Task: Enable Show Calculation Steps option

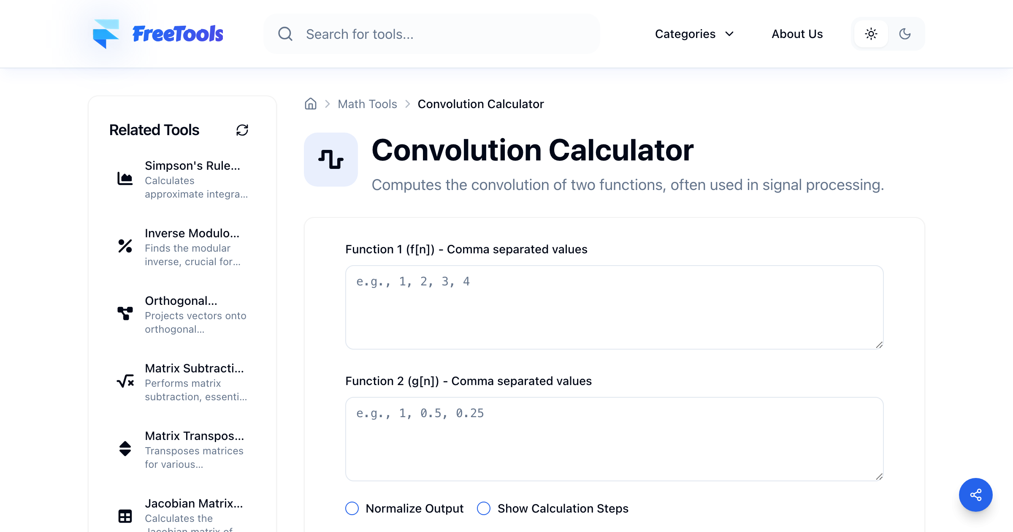Action: (484, 508)
